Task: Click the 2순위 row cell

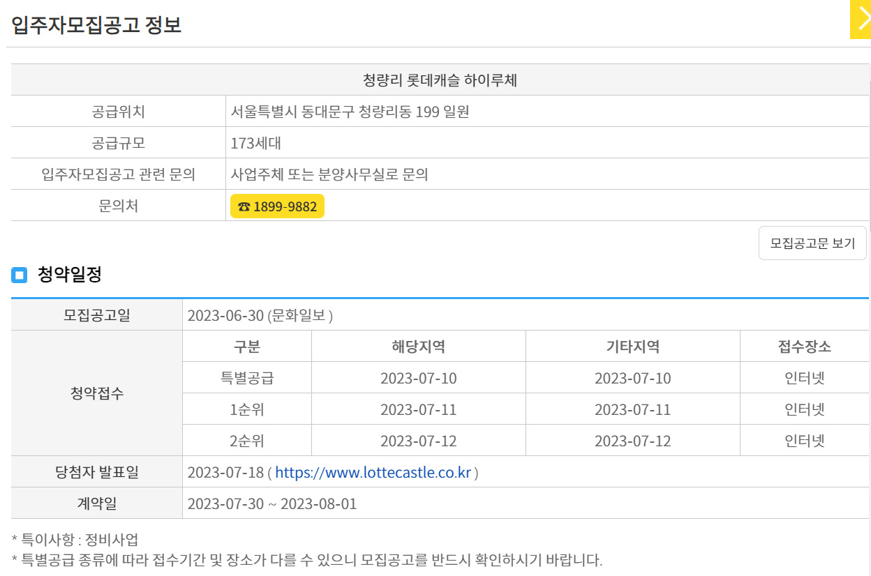Action: 247,441
